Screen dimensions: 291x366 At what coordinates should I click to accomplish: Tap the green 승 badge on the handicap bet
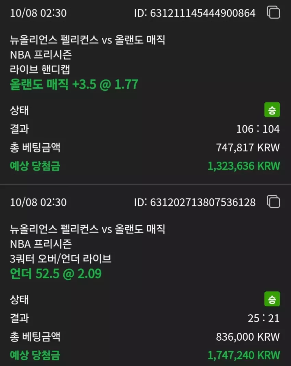click(272, 110)
